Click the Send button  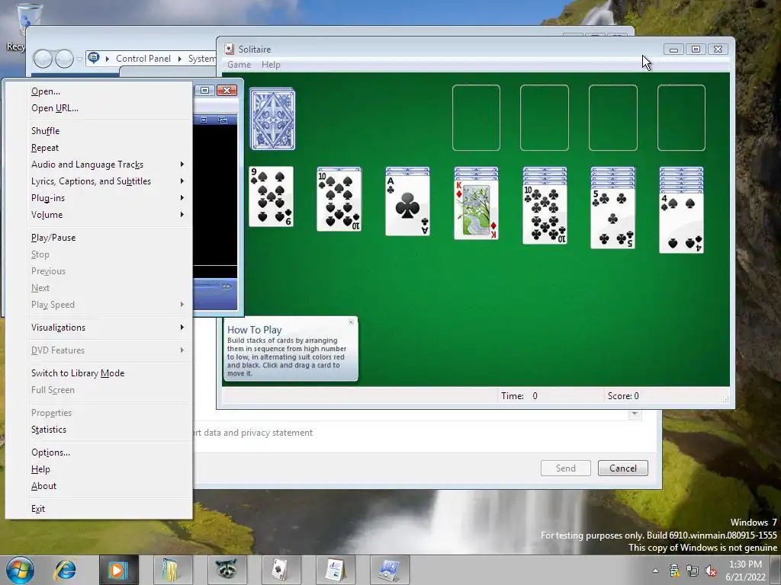[x=566, y=468]
